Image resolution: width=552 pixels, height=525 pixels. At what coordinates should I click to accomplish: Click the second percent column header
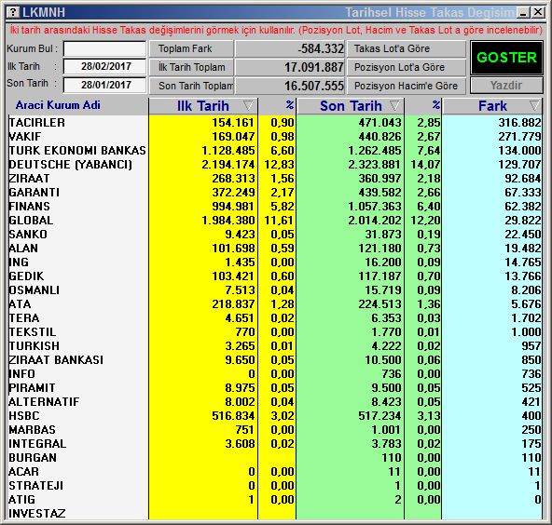423,106
